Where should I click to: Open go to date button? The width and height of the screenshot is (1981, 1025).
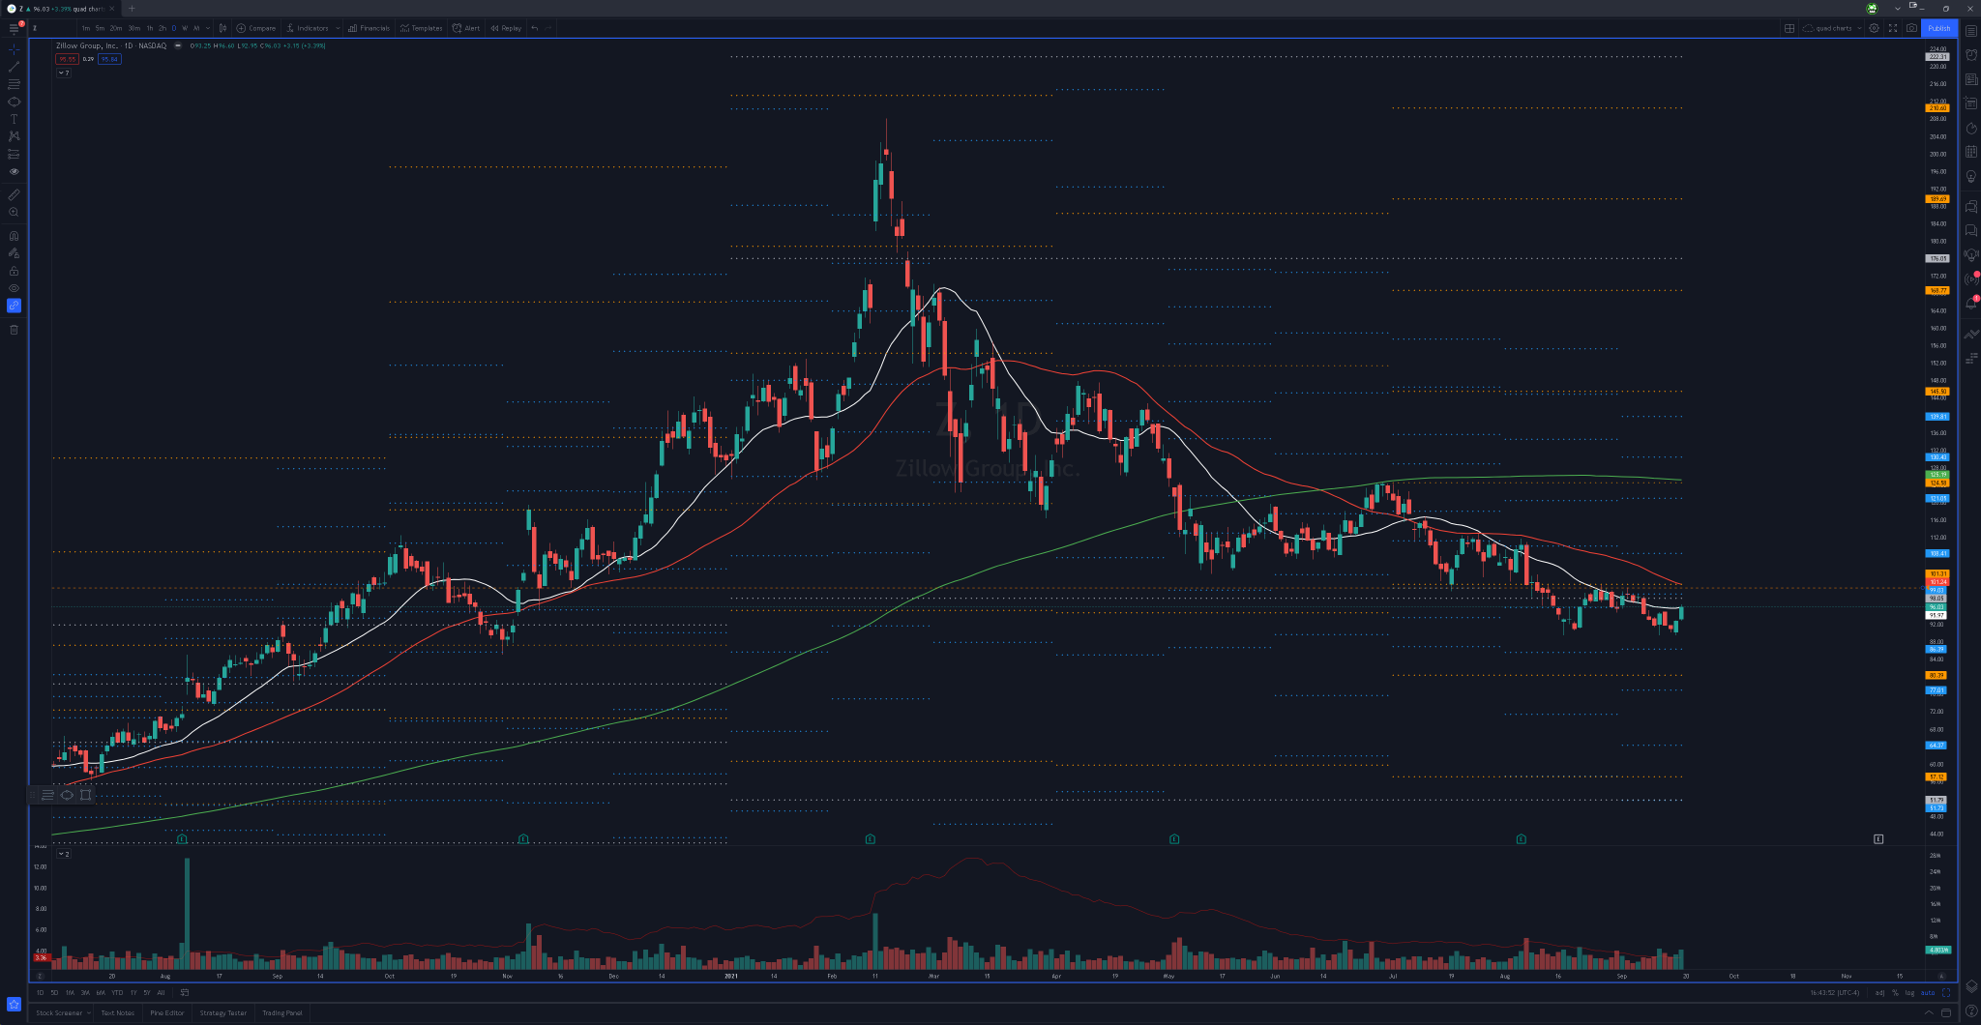(184, 992)
